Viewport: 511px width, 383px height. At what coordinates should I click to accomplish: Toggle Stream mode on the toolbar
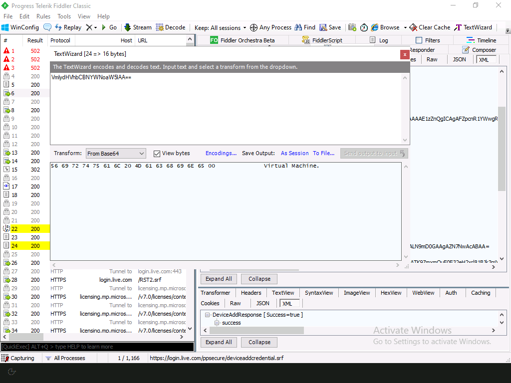tap(138, 27)
